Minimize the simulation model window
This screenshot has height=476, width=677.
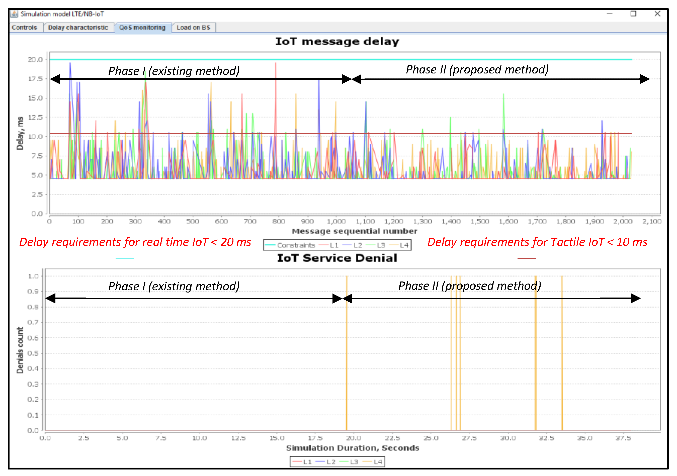point(610,14)
